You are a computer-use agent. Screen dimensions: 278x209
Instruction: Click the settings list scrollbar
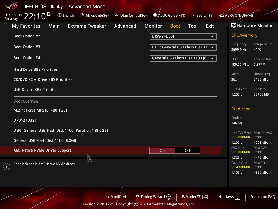[x=225, y=114]
